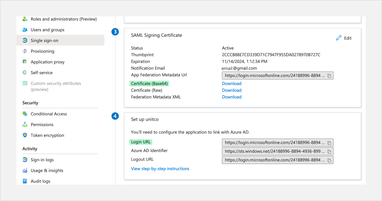Open Custom security attributes (preview)
The width and height of the screenshot is (382, 201).
click(x=56, y=86)
